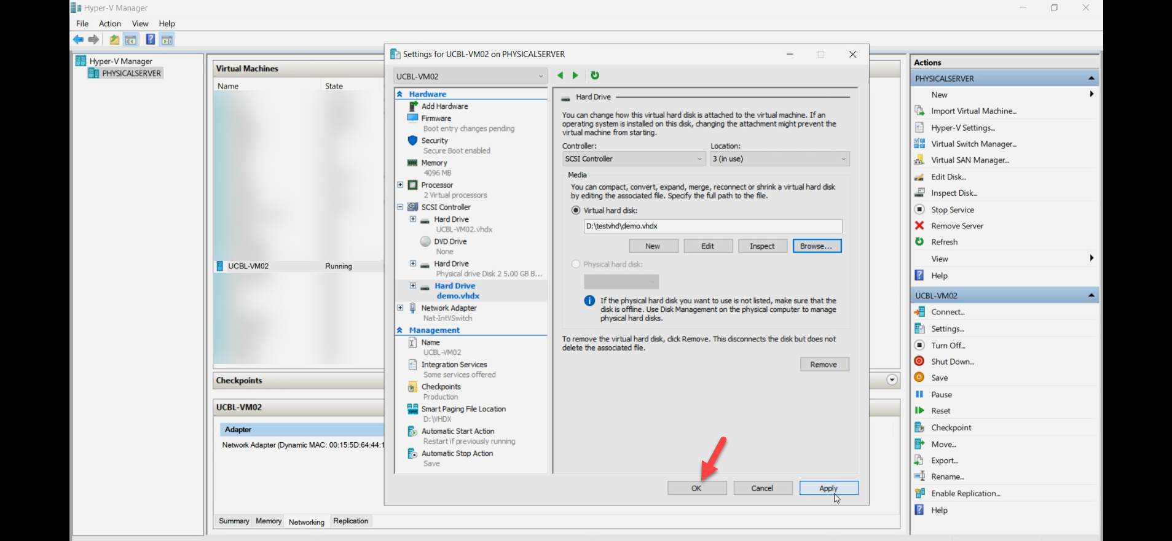The height and width of the screenshot is (541, 1172).
Task: Expand the Network Adapter tree node
Action: tap(400, 308)
